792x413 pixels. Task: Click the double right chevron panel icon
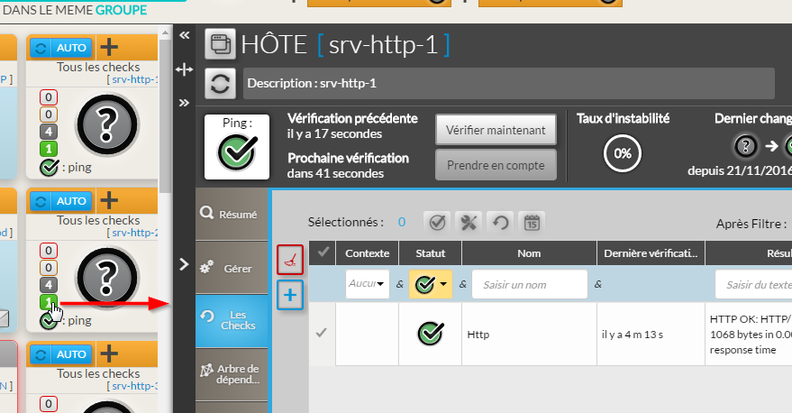(185, 103)
